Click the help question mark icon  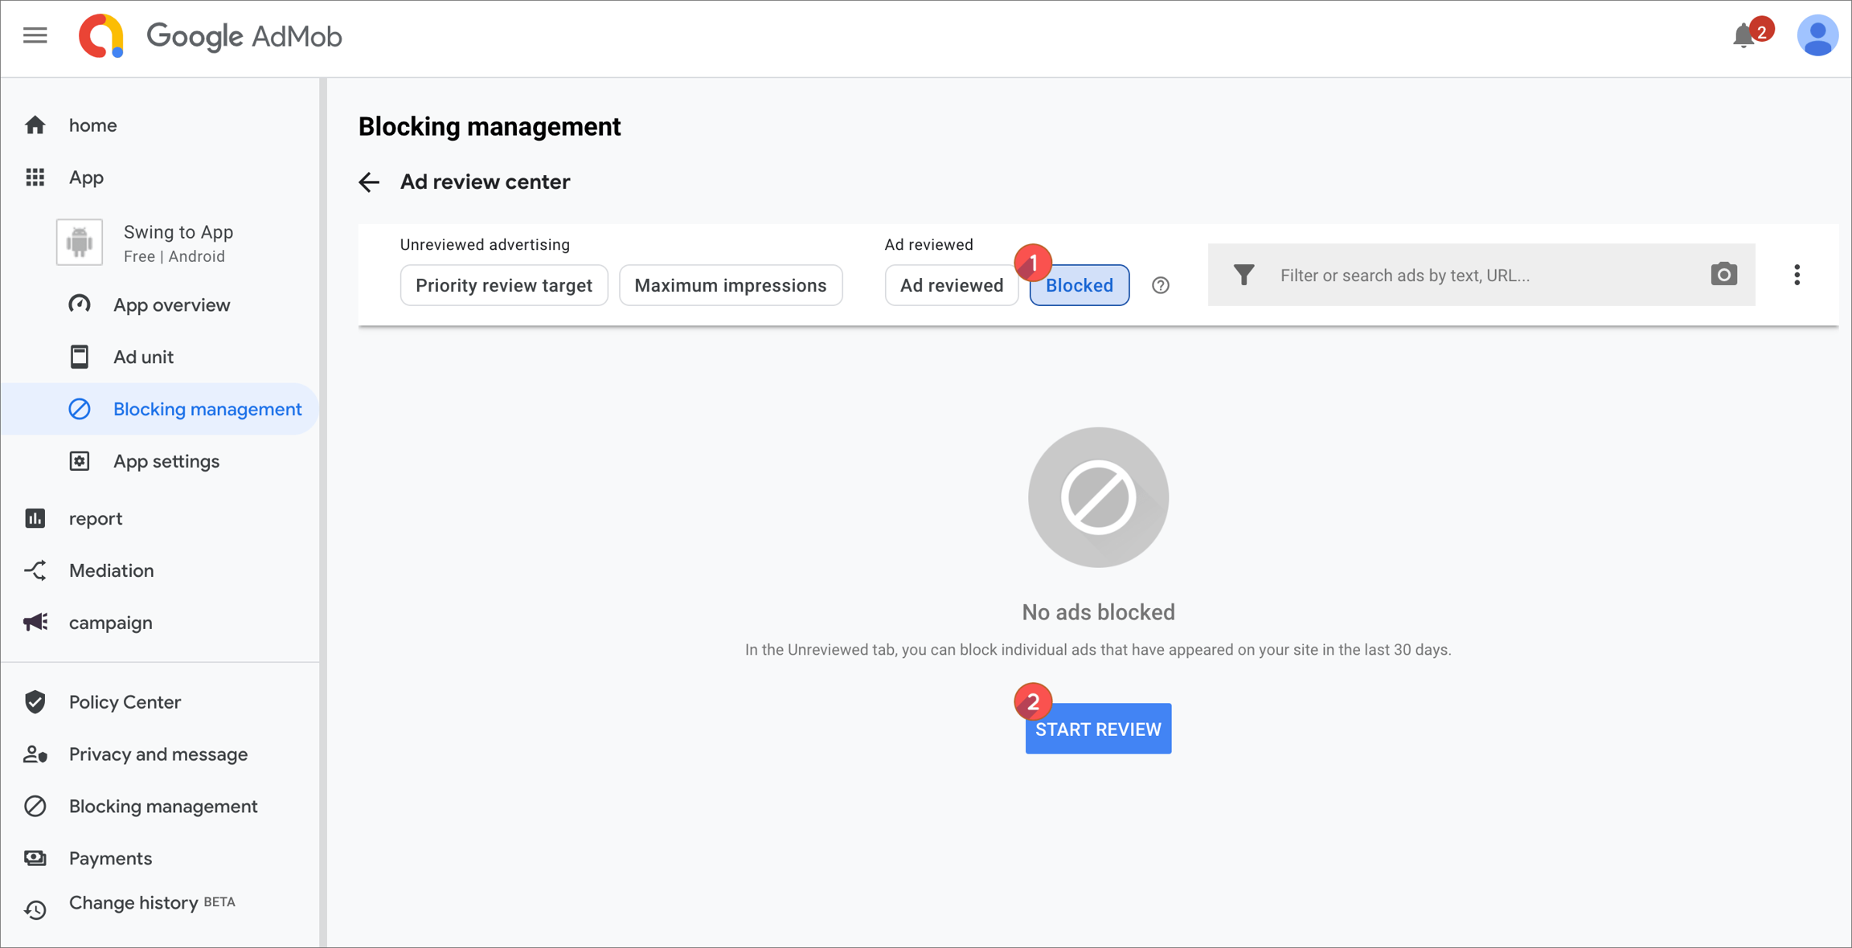click(1160, 285)
